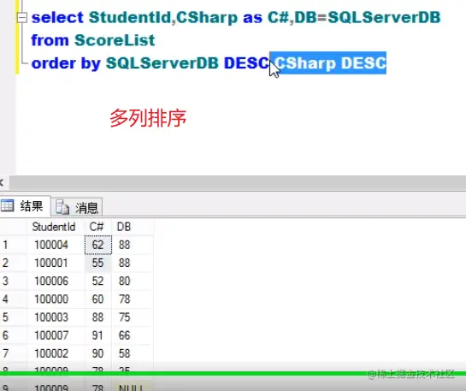
Task: Click the red 多列排序 annotation text
Action: 148,118
